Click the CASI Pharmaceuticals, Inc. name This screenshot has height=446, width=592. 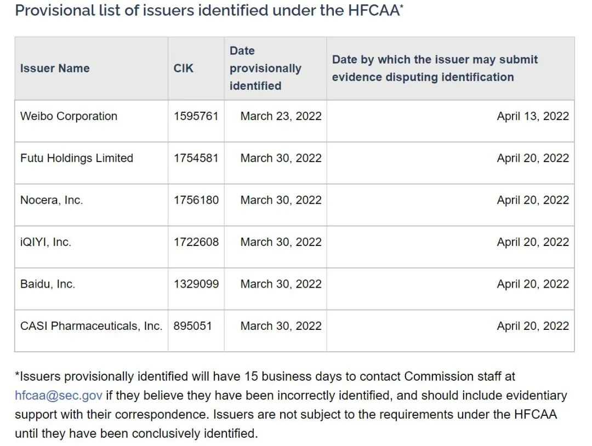pos(91,326)
